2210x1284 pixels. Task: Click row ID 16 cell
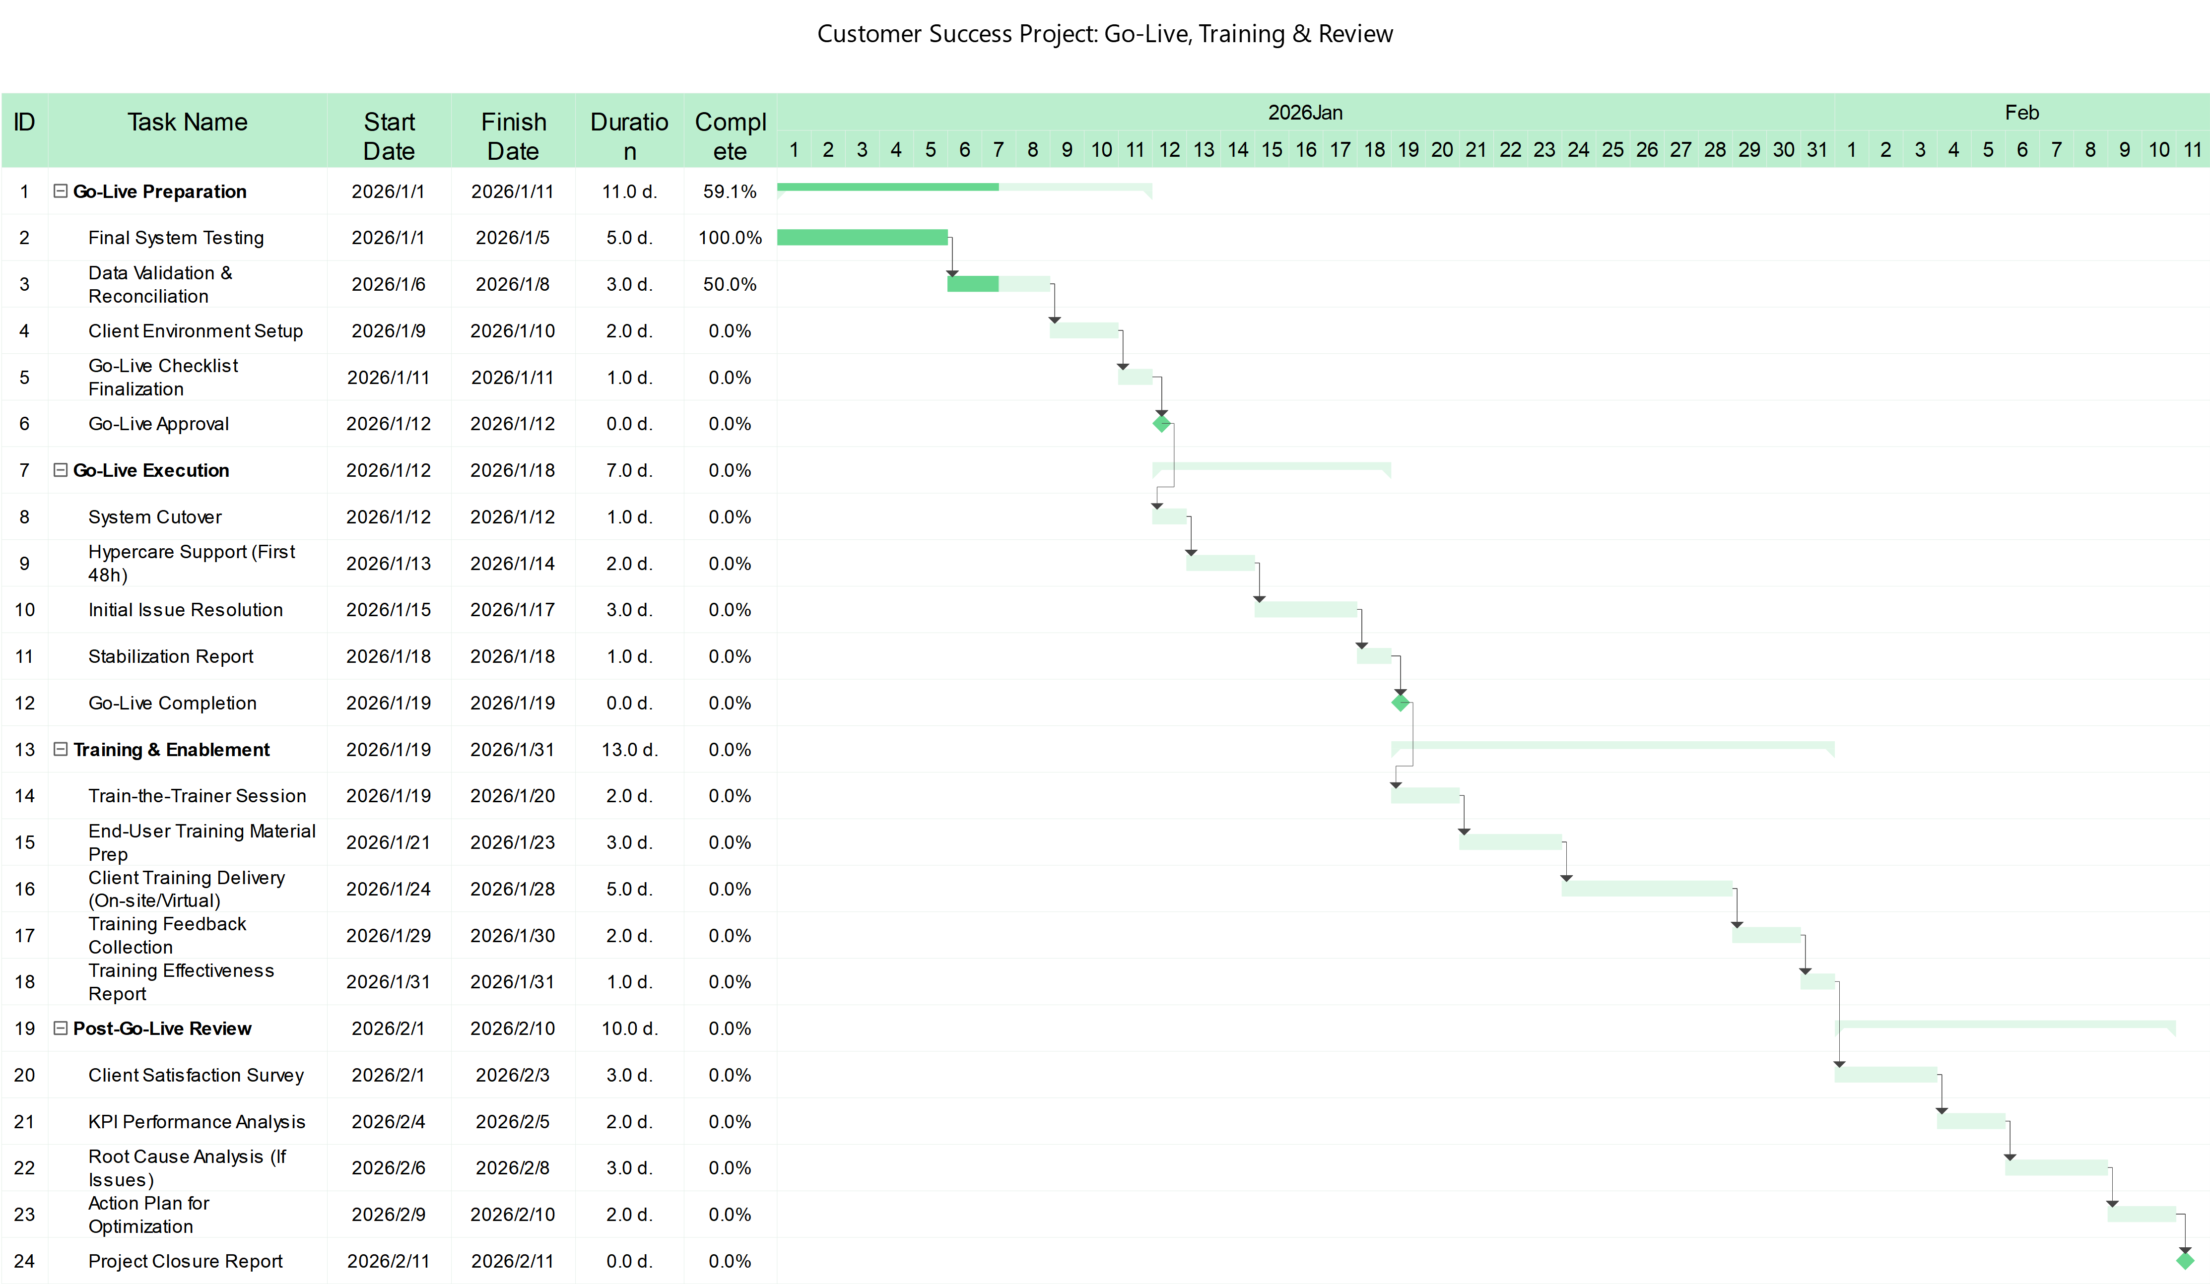click(24, 889)
